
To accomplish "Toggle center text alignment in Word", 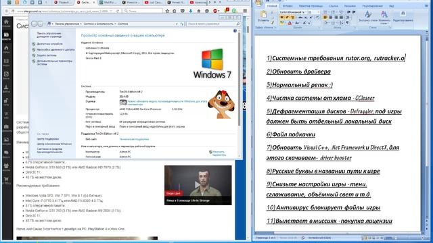I will [x=331, y=18].
